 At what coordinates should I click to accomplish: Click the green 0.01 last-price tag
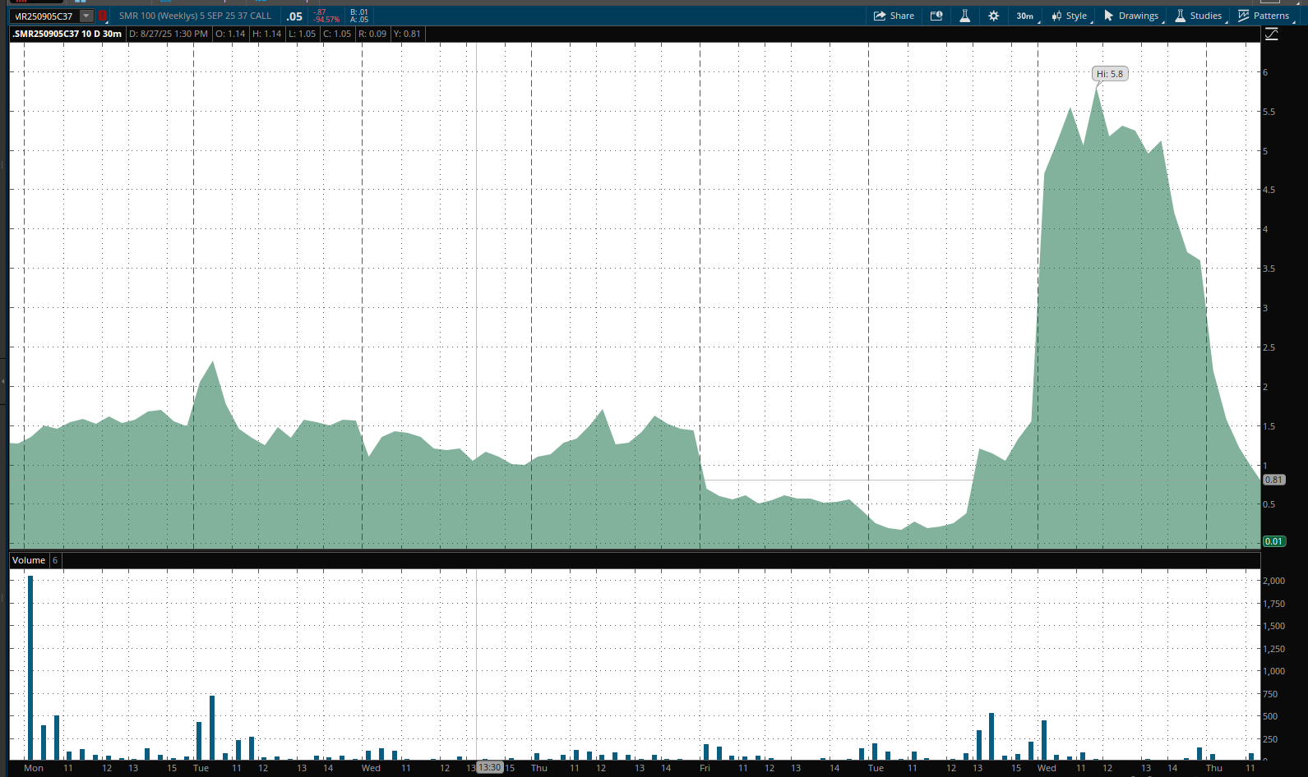click(x=1273, y=541)
